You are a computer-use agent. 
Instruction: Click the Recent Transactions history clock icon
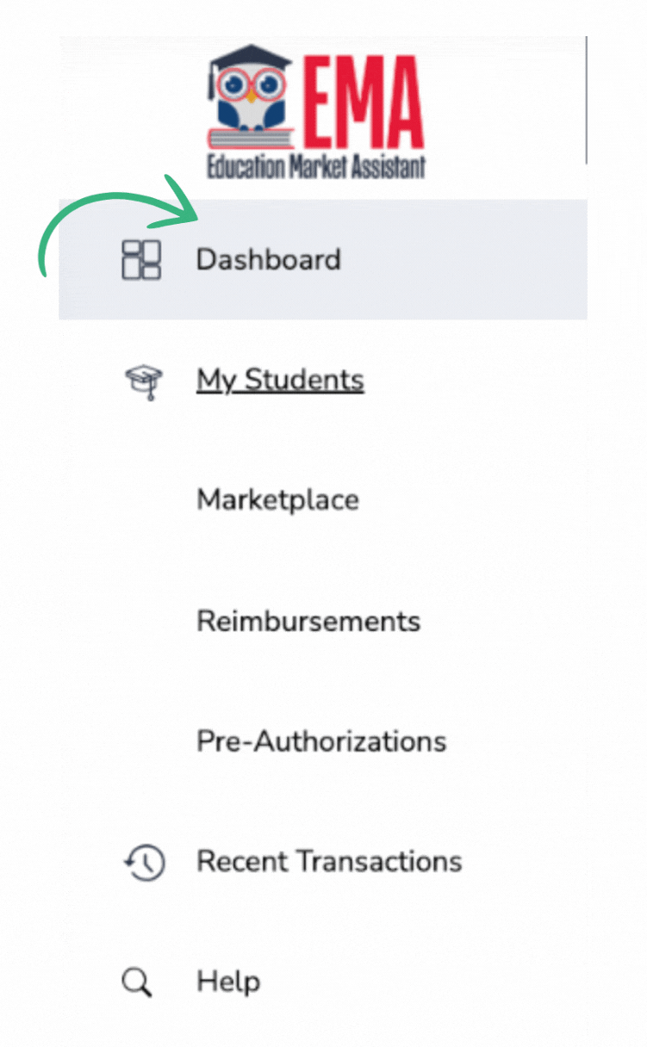click(x=143, y=862)
